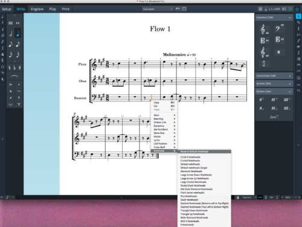Add the 8vb octave line below
The width and height of the screenshot is (302, 227).
[x=262, y=108]
